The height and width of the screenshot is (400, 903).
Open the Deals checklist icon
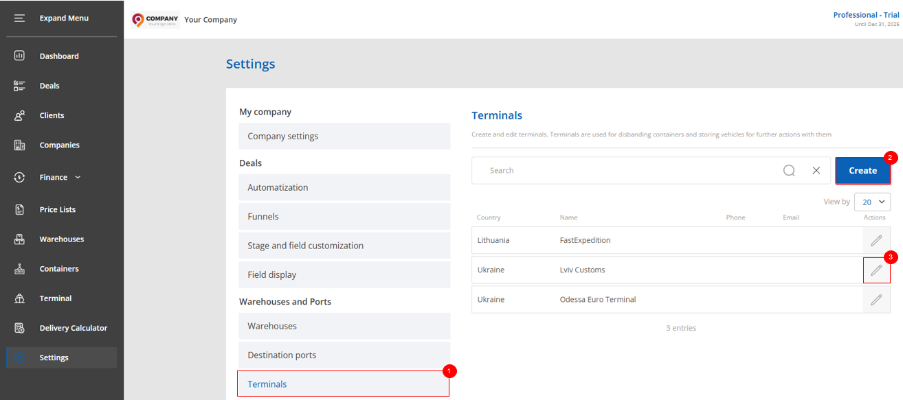click(x=19, y=86)
